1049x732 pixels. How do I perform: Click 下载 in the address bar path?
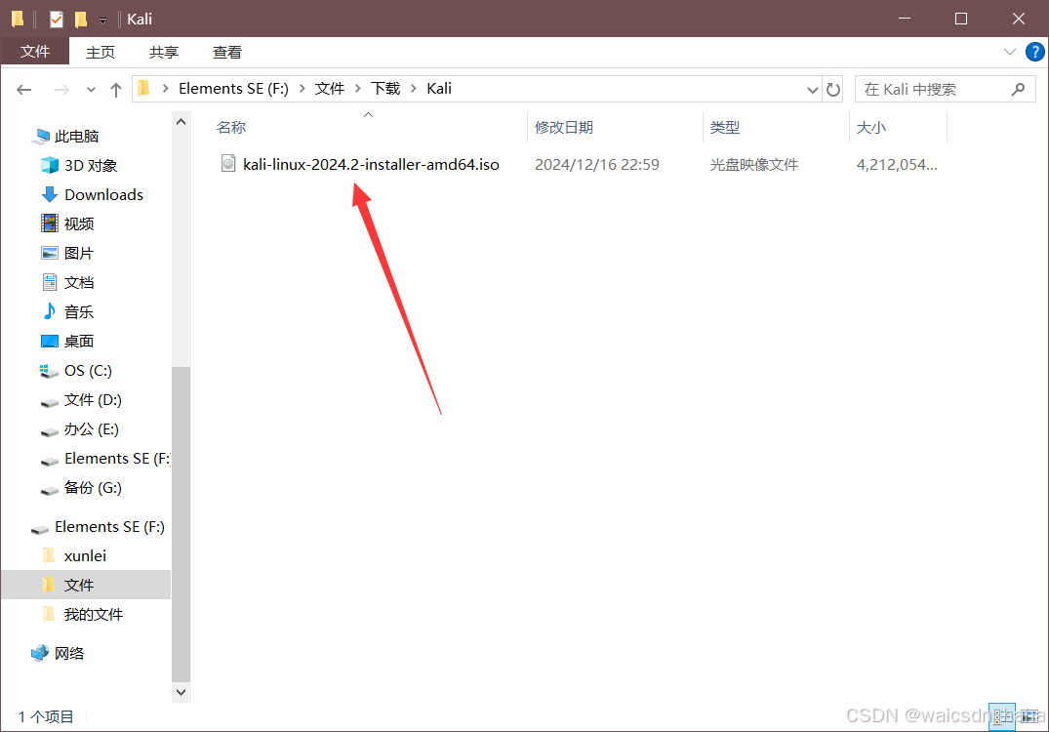coord(385,88)
